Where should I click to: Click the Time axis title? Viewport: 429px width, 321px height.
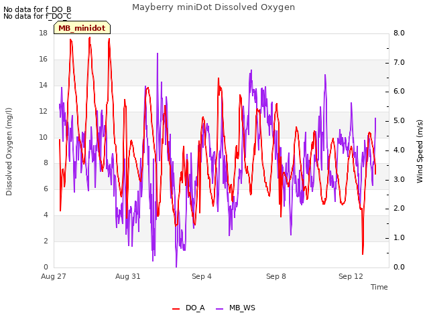[379, 287]
